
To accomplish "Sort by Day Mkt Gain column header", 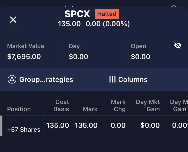I will point(148,105).
